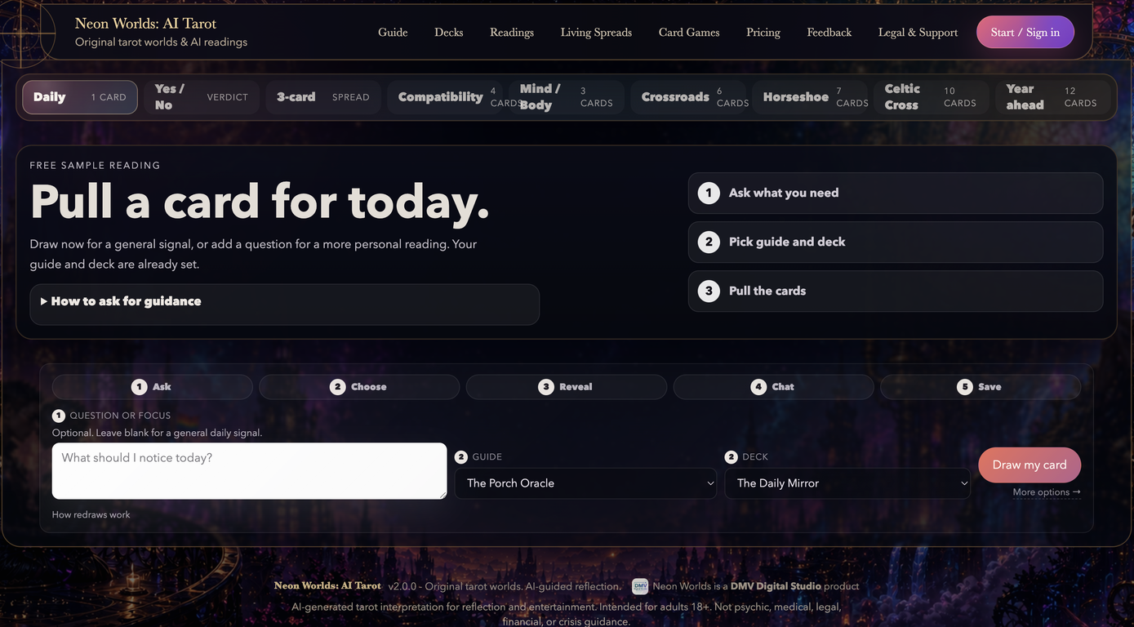Choose the Yes / No verdict spread
This screenshot has height=627, width=1134.
pyautogui.click(x=202, y=97)
